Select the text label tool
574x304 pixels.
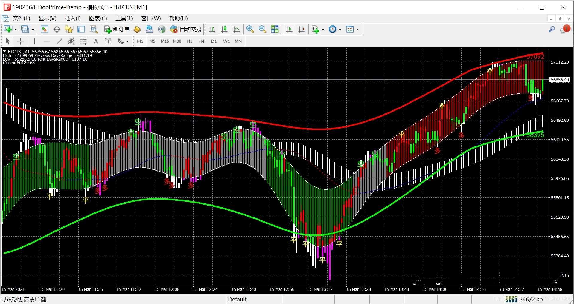(x=108, y=41)
